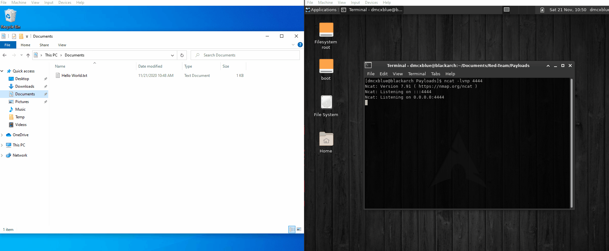Open Pictures in Quick access
Viewport: 609px width, 251px height.
[x=22, y=102]
